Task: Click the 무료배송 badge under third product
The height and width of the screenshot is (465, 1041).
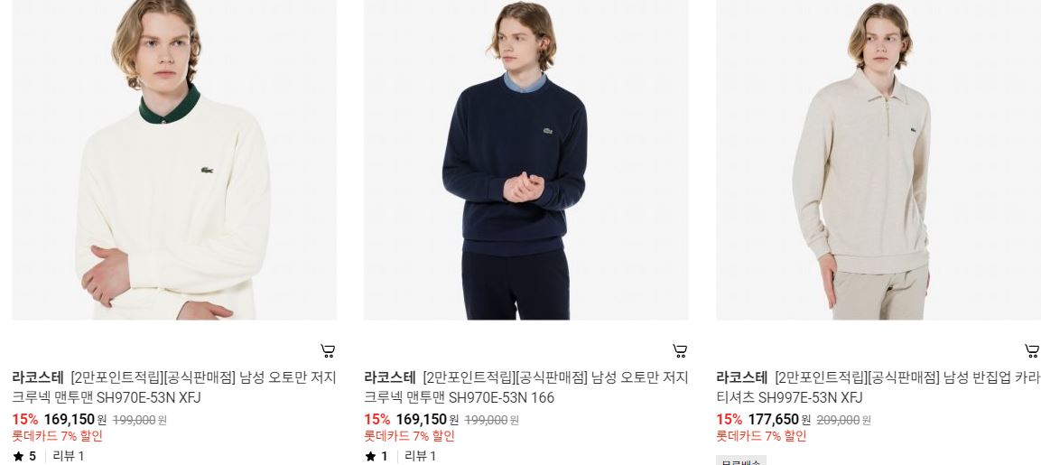Action: [x=741, y=460]
